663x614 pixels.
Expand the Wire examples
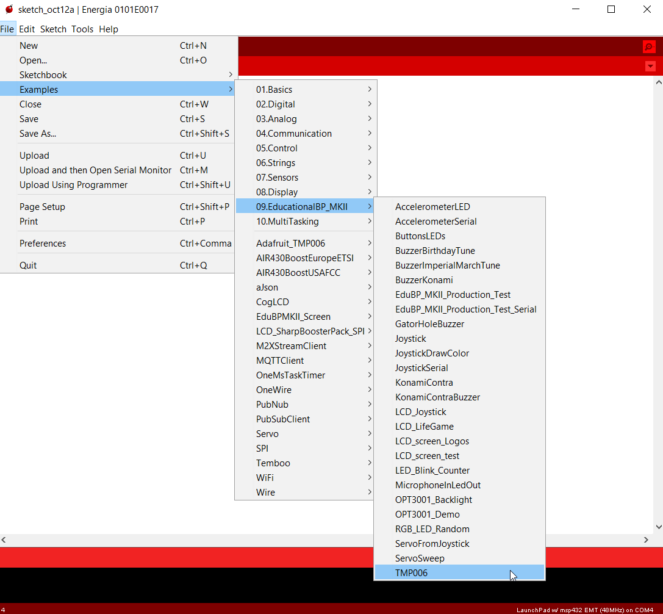[x=305, y=492]
